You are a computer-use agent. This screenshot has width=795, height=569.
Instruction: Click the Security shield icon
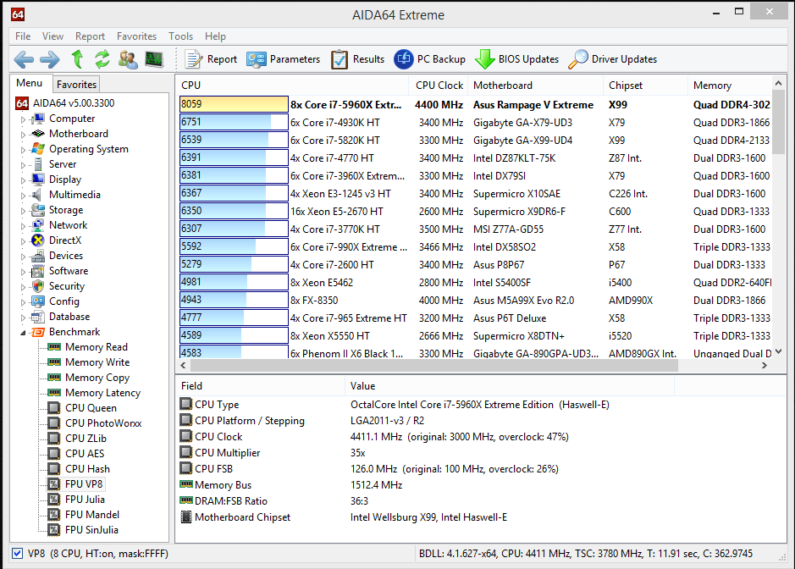[38, 286]
